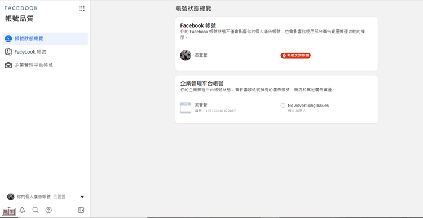Open 企業管理平台帳號 sidebar menu item
Image resolution: width=423 pixels, height=218 pixels.
pos(45,65)
